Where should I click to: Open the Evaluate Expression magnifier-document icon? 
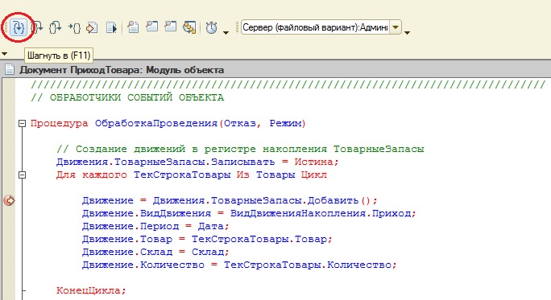[x=133, y=27]
